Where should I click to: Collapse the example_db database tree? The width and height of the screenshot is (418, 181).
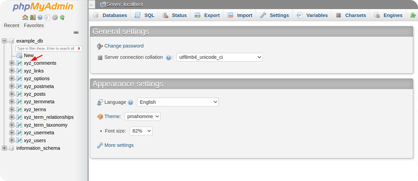4,41
